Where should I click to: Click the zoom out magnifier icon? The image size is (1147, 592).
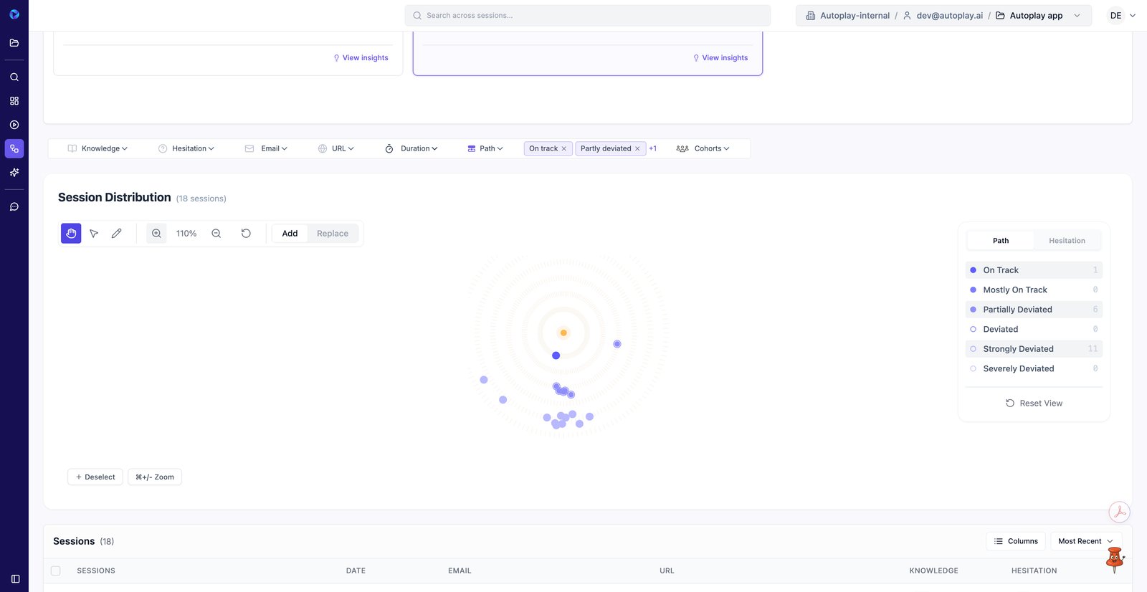[x=216, y=234]
